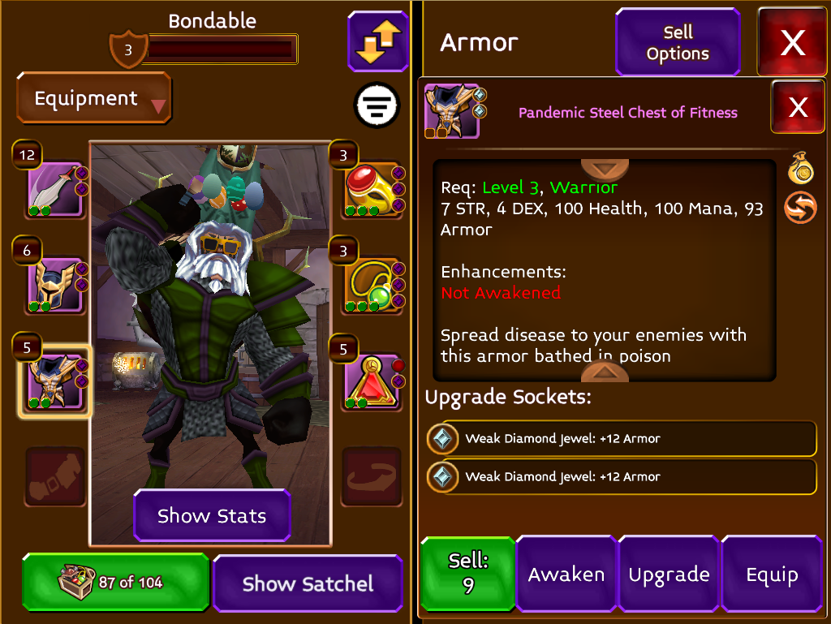831x624 pixels.
Task: Select the red gem ring slot
Action: (372, 189)
